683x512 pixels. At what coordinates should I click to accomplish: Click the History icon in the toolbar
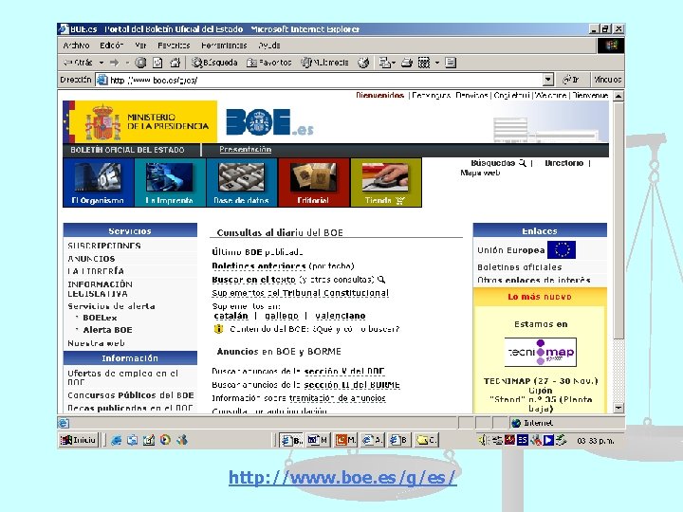click(x=363, y=63)
